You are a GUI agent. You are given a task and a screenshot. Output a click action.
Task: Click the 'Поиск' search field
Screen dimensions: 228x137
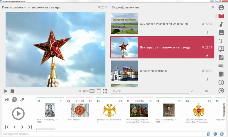[x=149, y=91]
